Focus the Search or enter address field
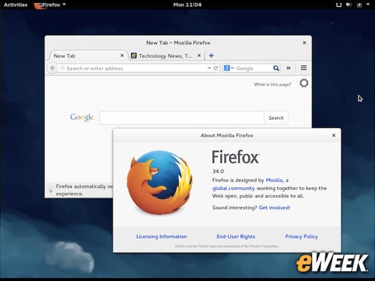 (137, 68)
